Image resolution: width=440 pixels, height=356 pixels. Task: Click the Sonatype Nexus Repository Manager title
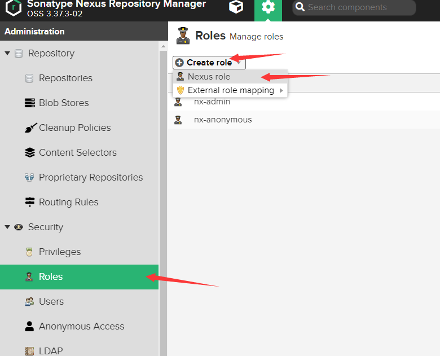tap(116, 3)
